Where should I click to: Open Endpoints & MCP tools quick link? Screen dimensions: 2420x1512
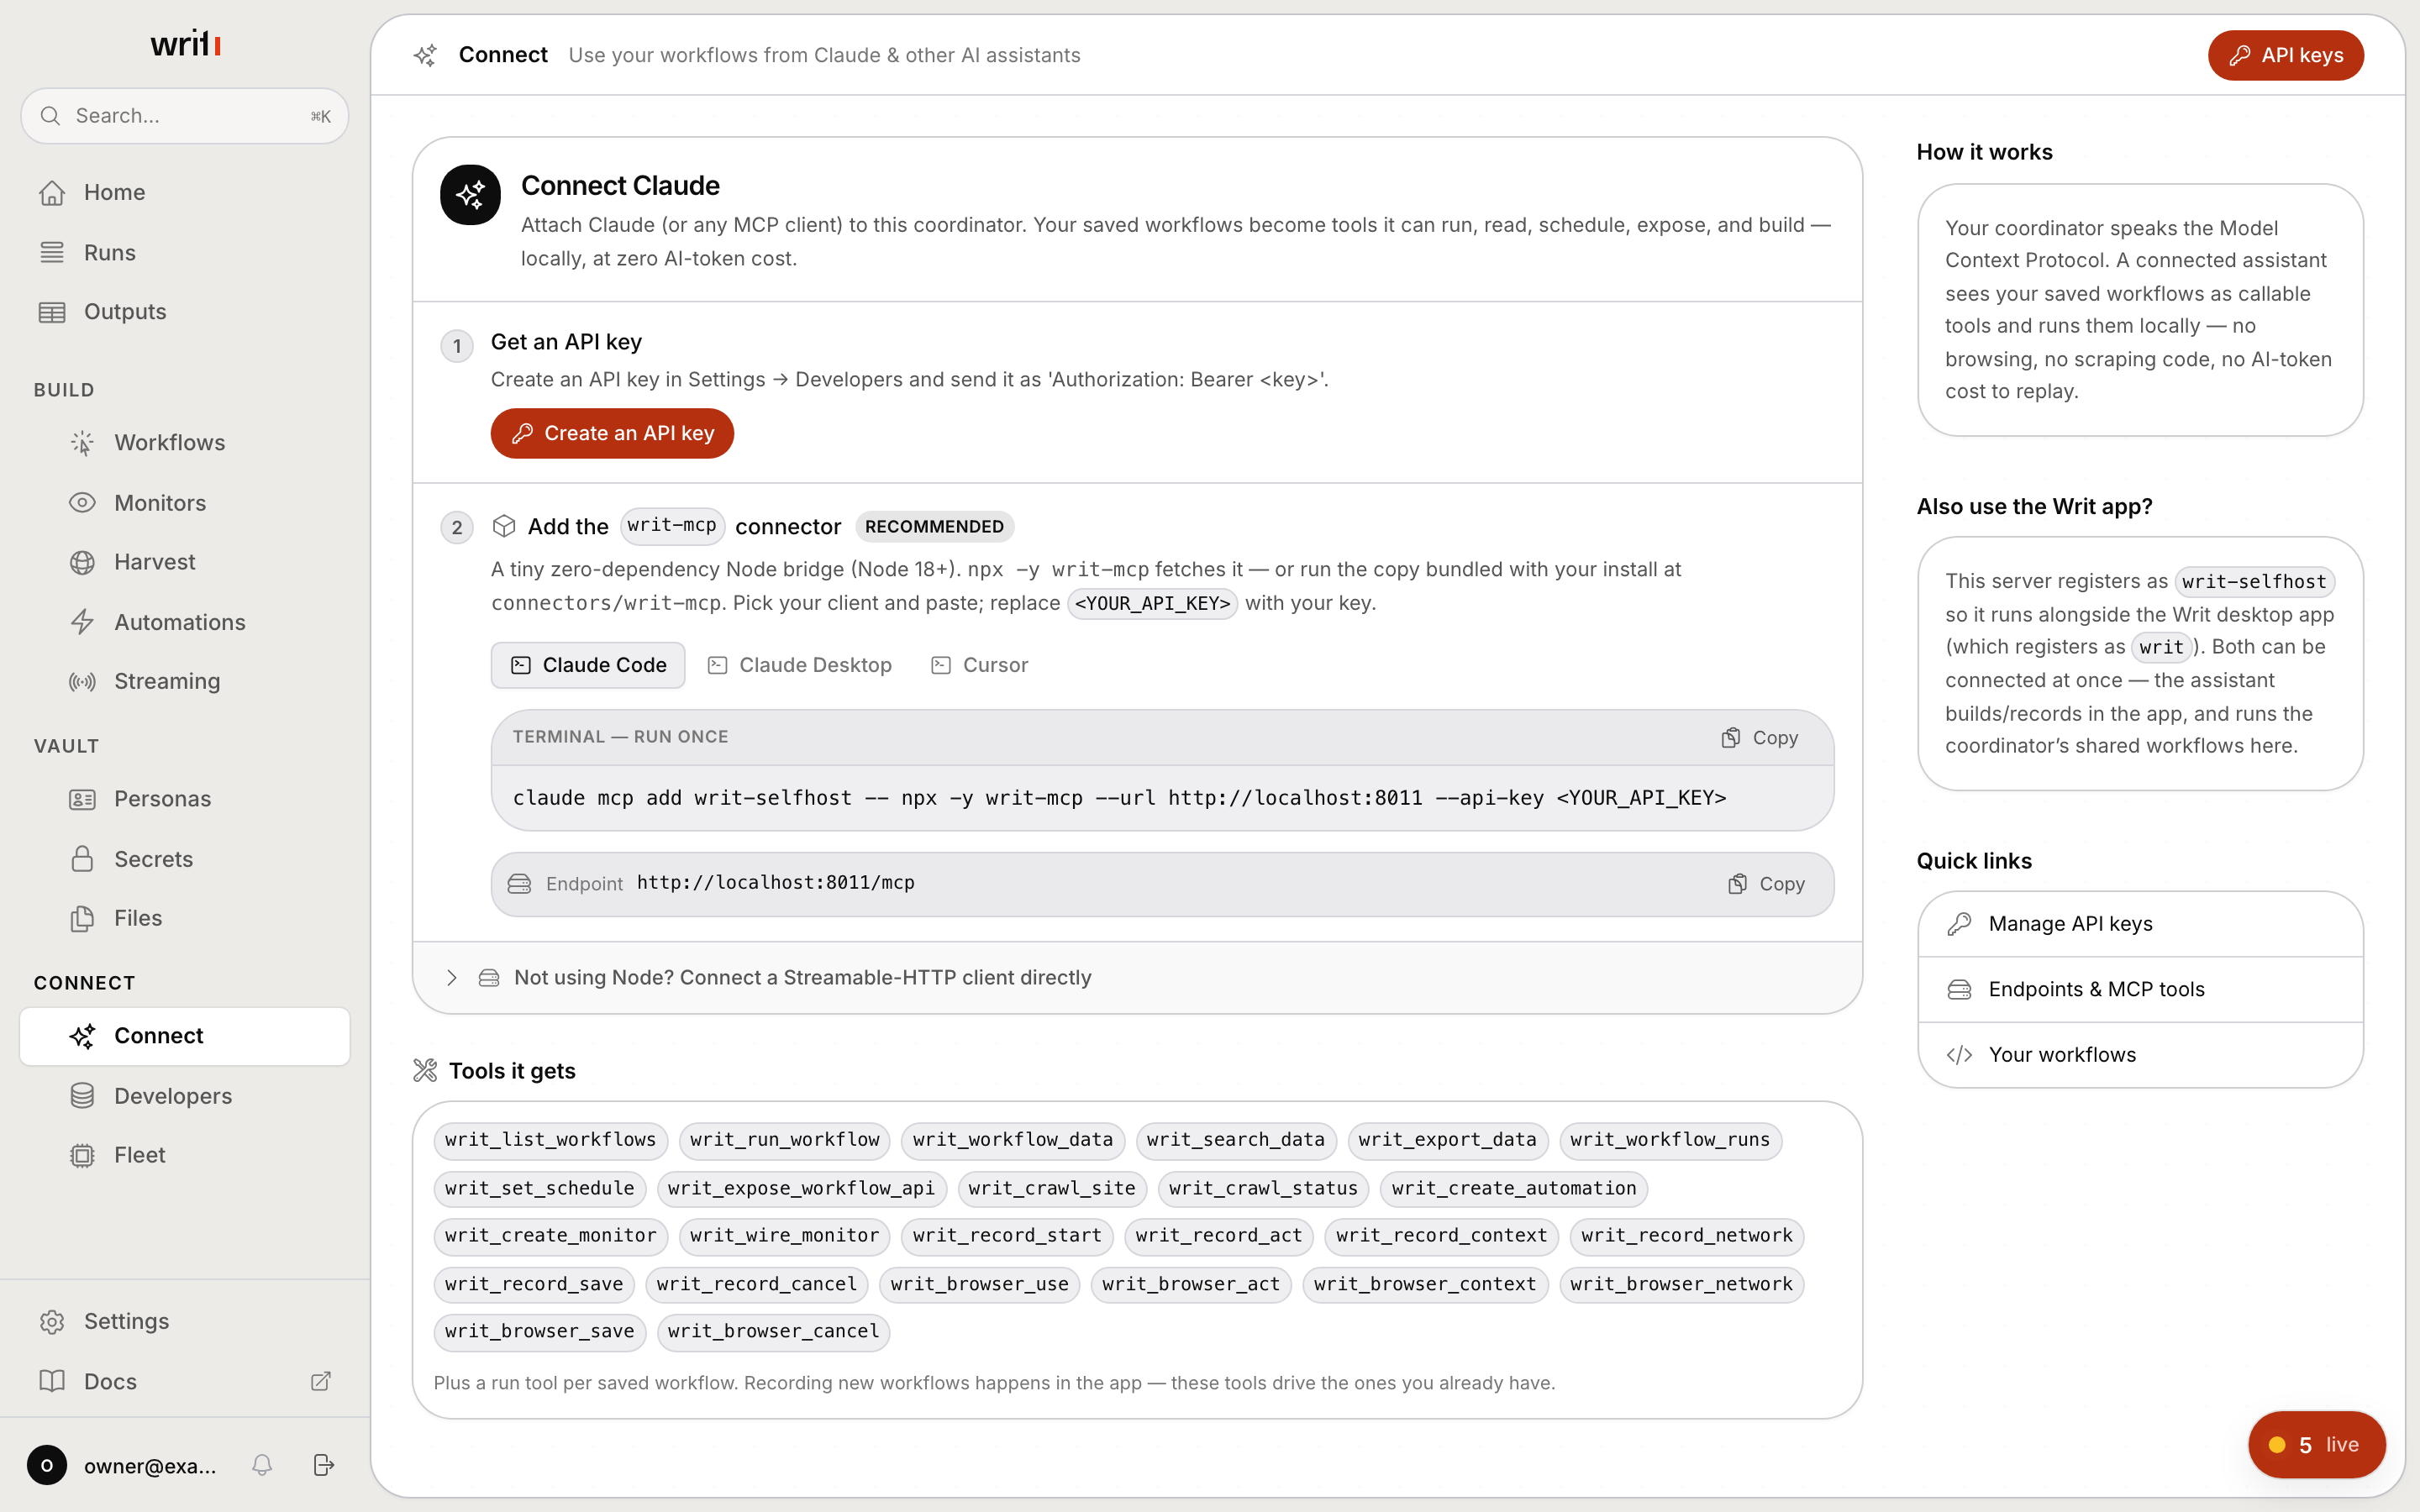pyautogui.click(x=2140, y=989)
